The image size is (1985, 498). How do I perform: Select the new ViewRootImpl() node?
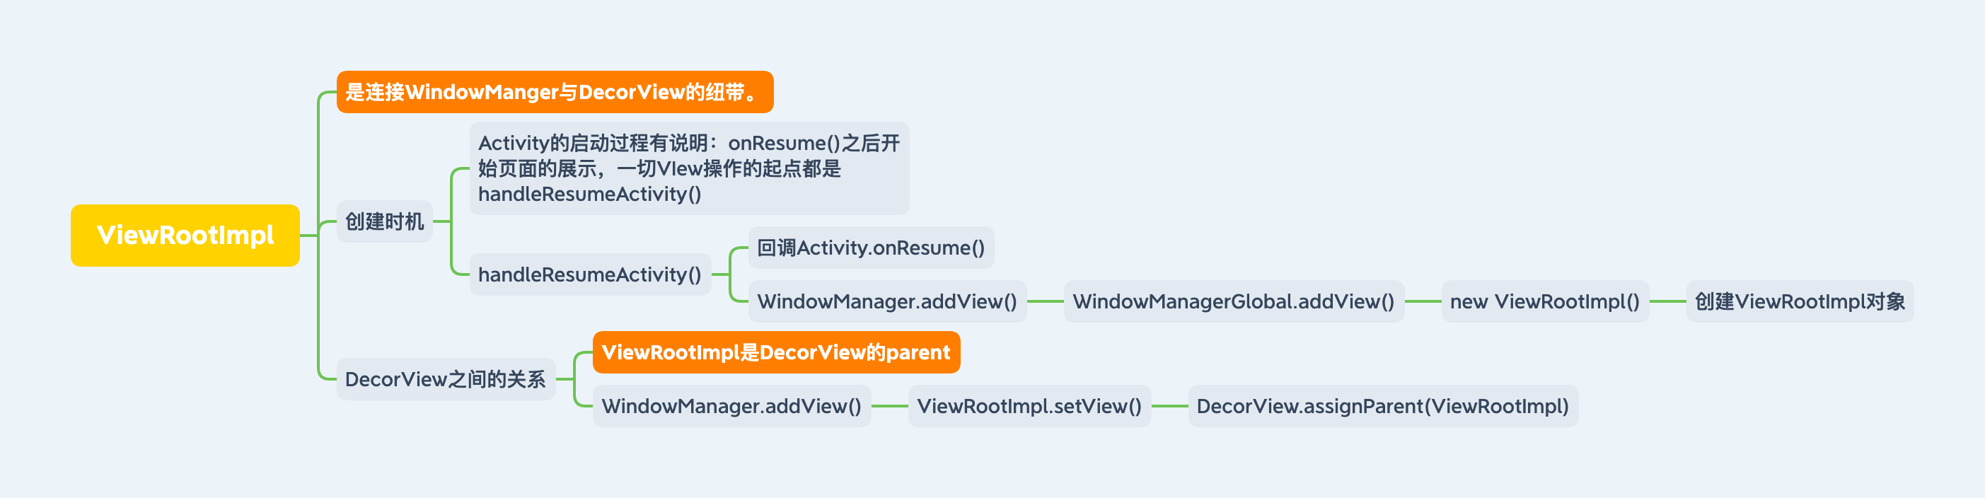tap(1544, 301)
